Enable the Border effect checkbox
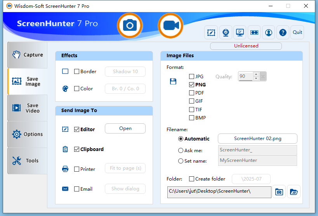The image size is (318, 216). pos(76,72)
